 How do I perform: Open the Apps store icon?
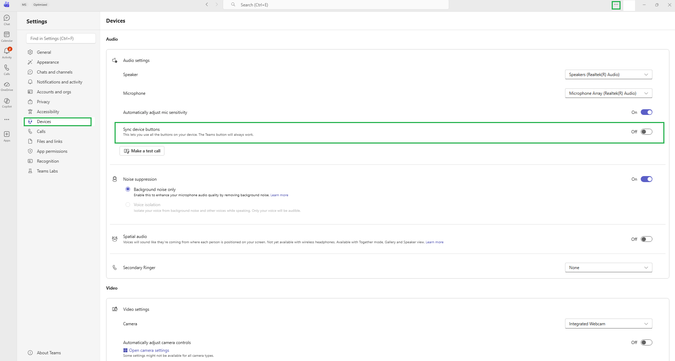[x=7, y=136]
